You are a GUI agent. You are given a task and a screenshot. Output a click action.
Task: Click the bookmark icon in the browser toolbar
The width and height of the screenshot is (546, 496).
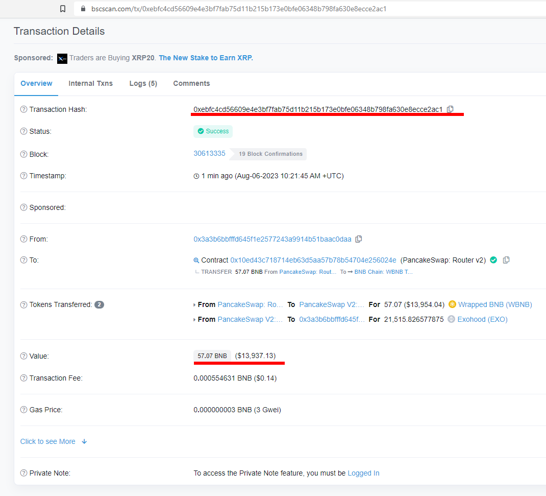click(x=62, y=9)
